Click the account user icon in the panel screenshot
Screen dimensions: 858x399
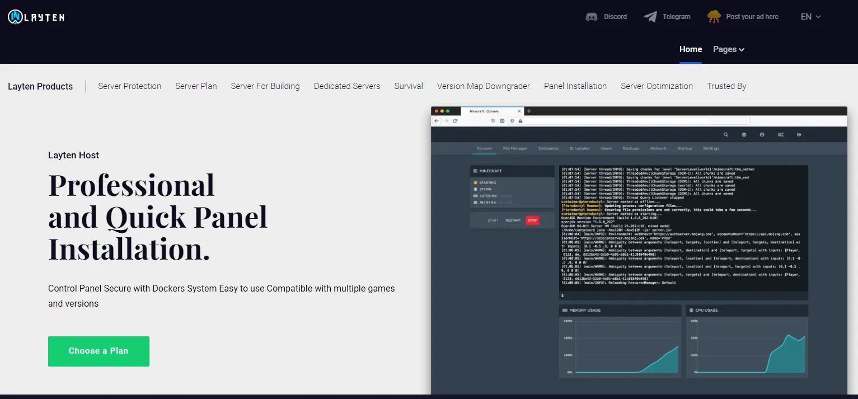click(x=762, y=135)
